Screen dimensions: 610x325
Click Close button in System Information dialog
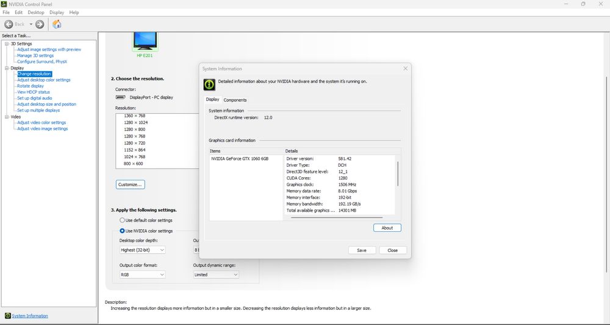click(x=393, y=251)
